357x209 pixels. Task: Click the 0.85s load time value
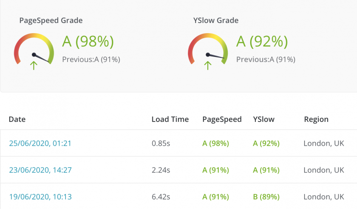(x=161, y=144)
